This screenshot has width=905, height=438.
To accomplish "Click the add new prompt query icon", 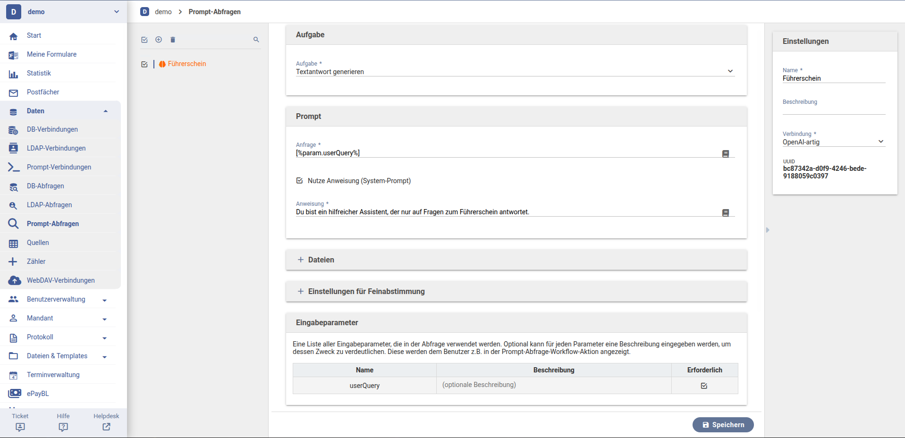I will [159, 40].
